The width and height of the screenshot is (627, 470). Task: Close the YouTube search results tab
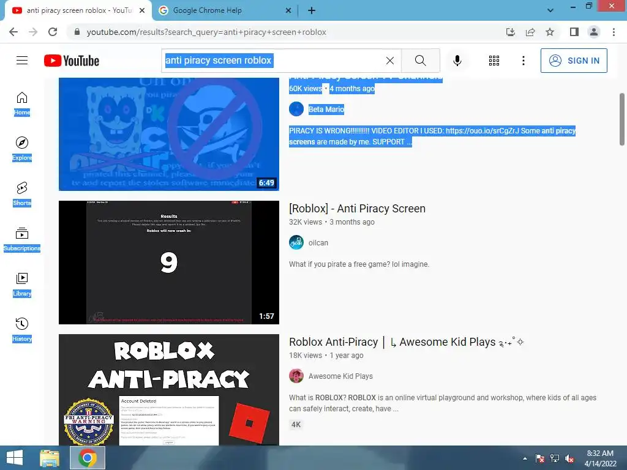(x=142, y=10)
